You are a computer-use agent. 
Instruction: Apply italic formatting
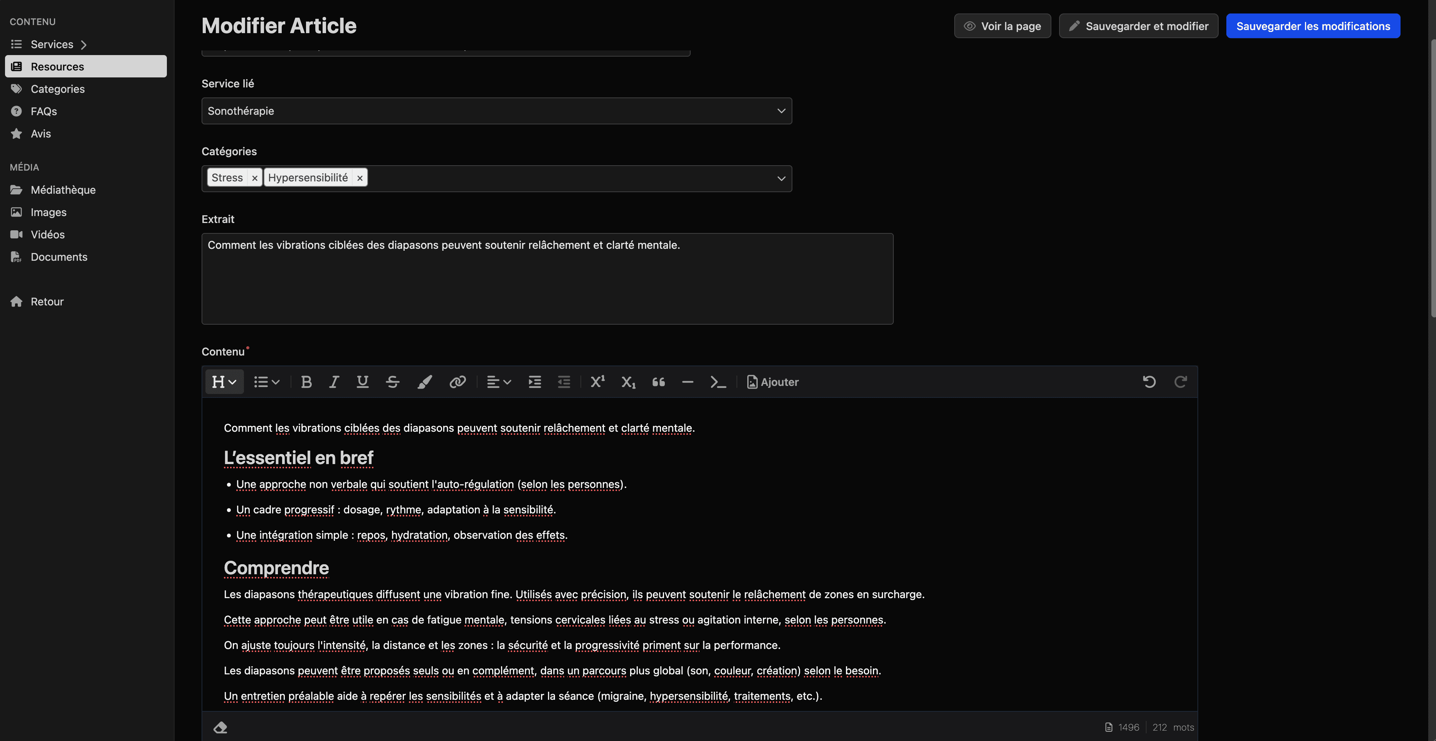(x=333, y=382)
